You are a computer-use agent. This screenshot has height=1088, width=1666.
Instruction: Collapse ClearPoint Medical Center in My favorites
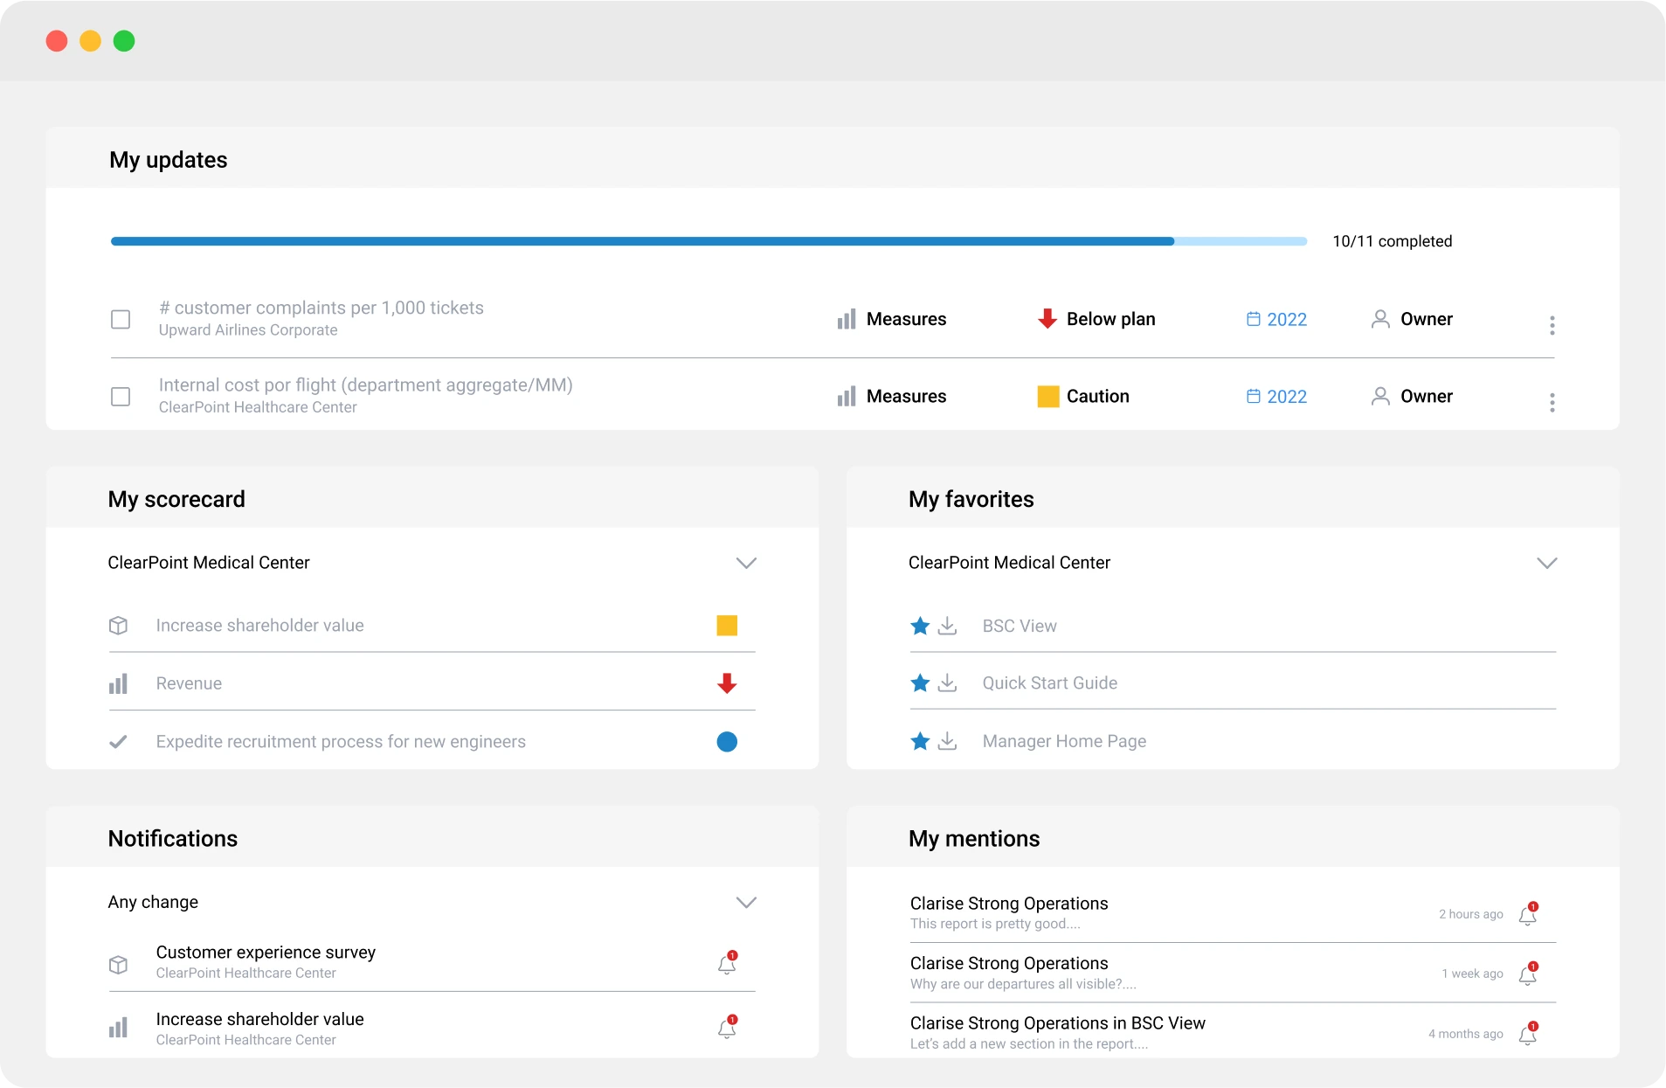(1548, 563)
